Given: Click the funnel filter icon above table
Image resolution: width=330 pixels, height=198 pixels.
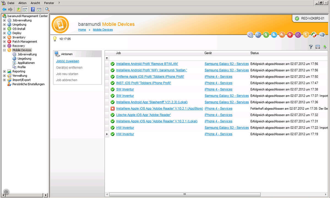Looking at the screenshot, I should 311,47.
